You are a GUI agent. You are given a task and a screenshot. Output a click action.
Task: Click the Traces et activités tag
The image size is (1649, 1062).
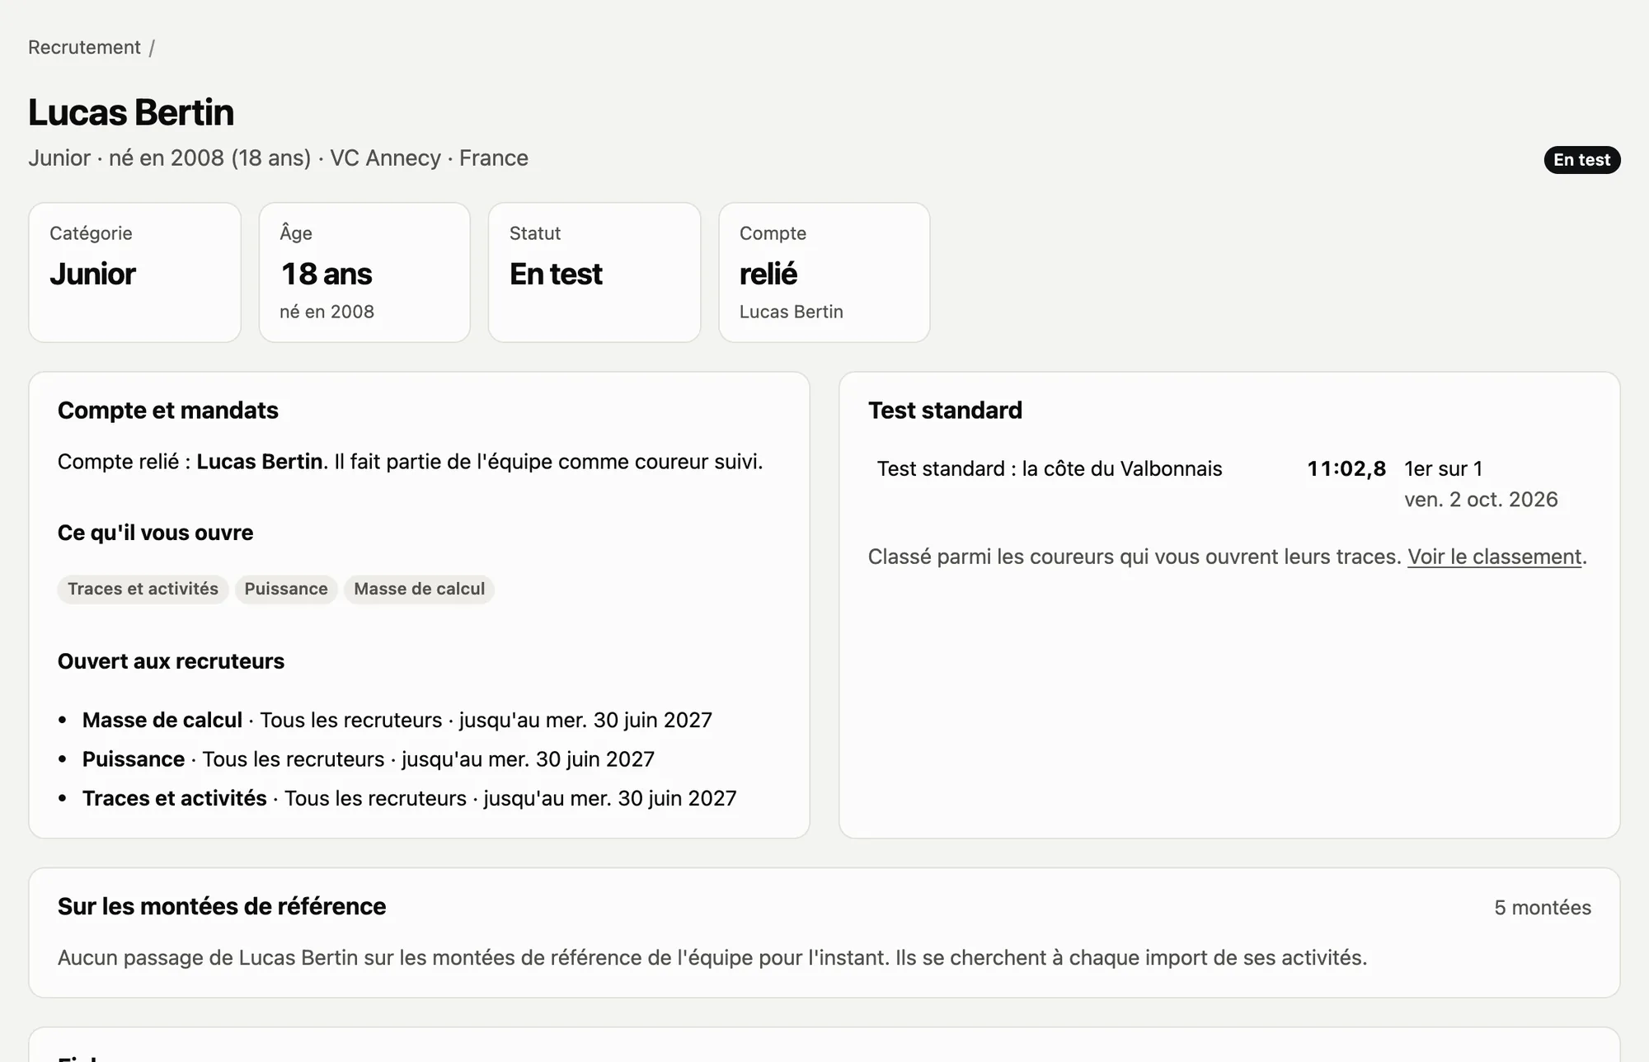point(143,590)
